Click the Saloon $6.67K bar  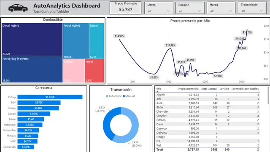[34, 114]
